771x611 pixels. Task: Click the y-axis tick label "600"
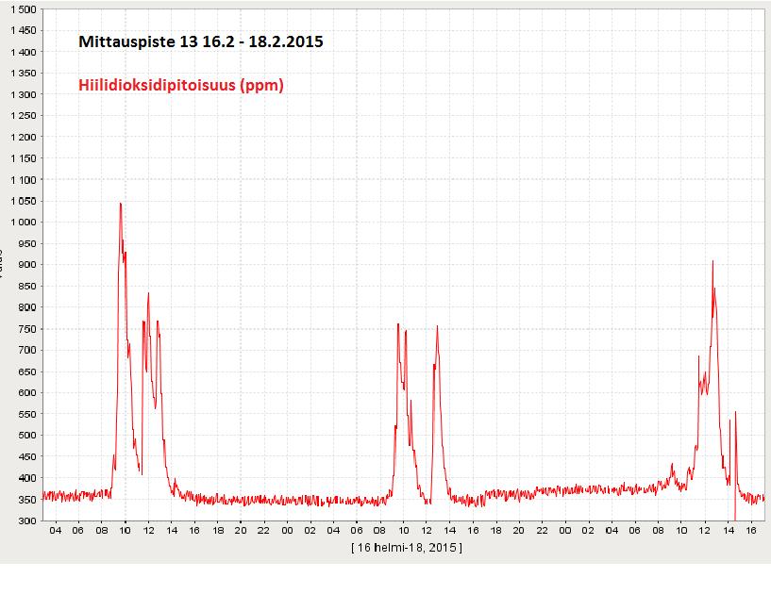pos(27,393)
